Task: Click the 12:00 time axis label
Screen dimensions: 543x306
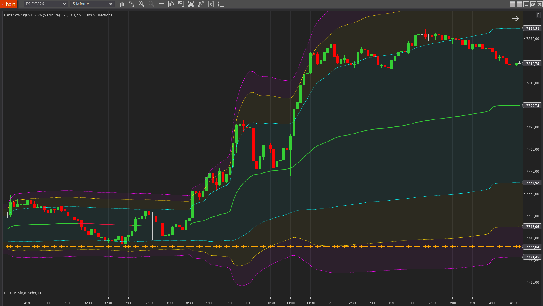Action: pos(331,303)
